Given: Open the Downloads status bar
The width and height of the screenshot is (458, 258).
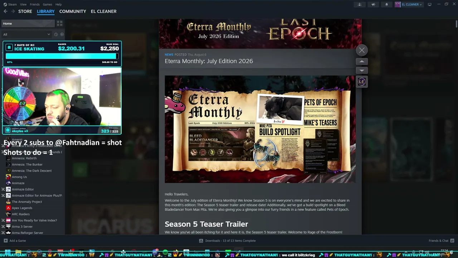Looking at the screenshot, I should [x=227, y=241].
